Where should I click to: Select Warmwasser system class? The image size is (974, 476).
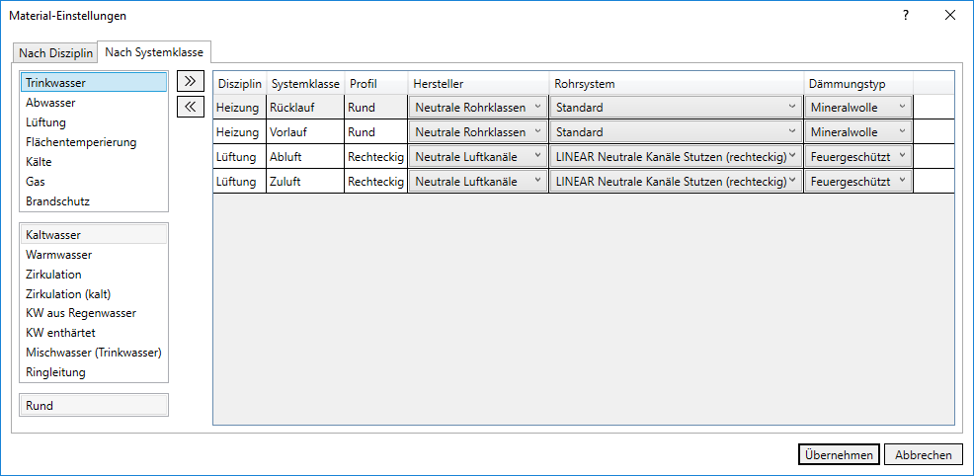94,255
